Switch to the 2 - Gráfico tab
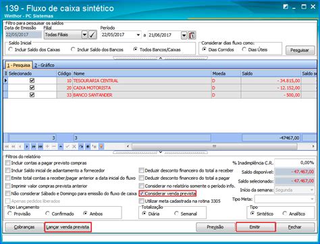Viewport: 320px width, 244px height. 45,66
